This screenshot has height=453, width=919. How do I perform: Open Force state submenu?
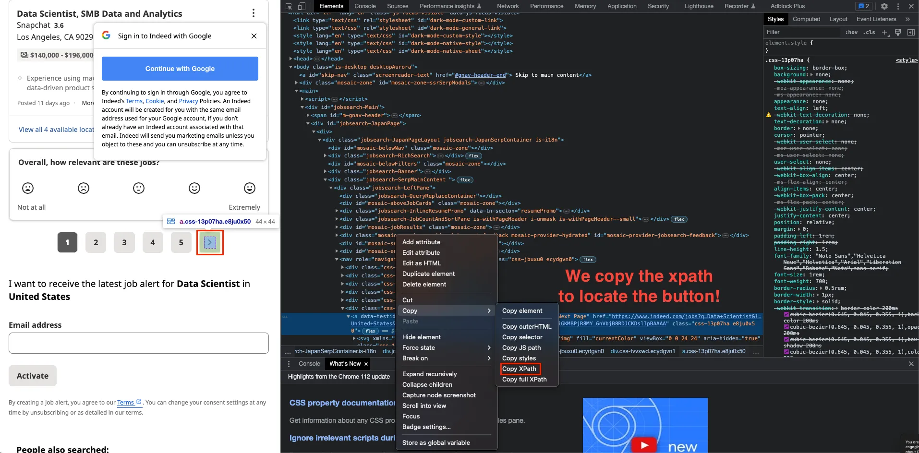click(x=447, y=348)
